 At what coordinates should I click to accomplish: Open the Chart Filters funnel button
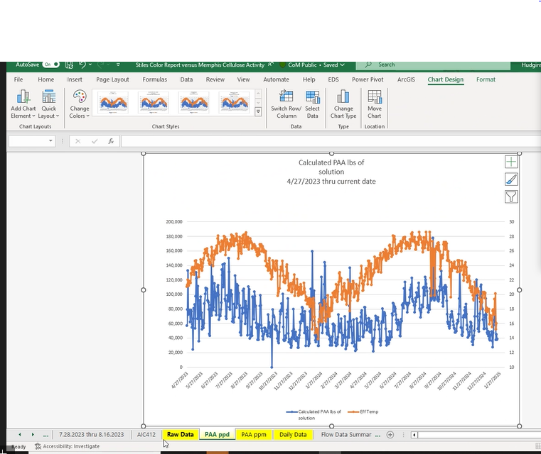click(x=510, y=196)
